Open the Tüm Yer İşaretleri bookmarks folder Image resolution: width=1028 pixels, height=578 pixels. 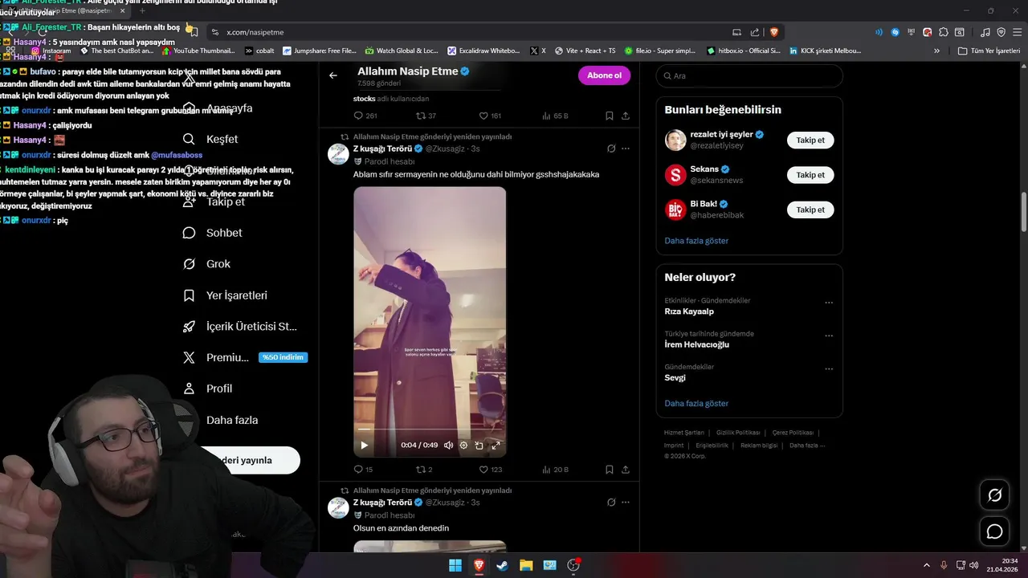click(989, 51)
